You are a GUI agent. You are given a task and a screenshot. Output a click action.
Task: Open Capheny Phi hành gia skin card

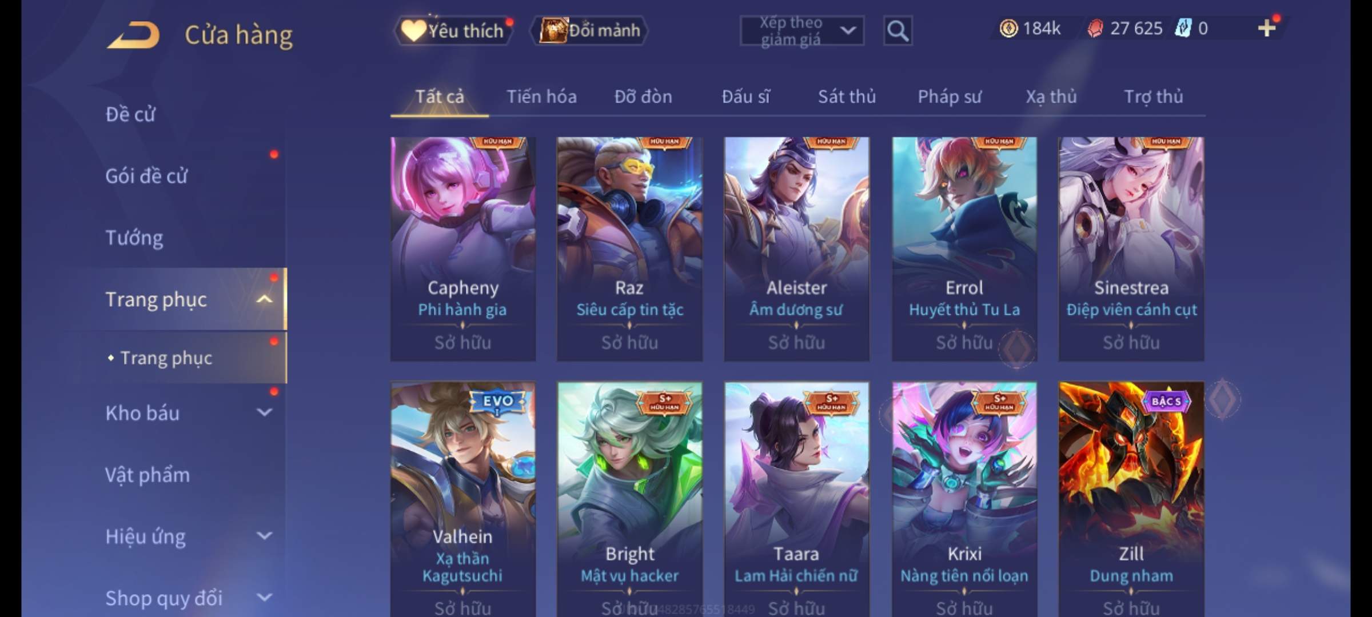coord(463,249)
